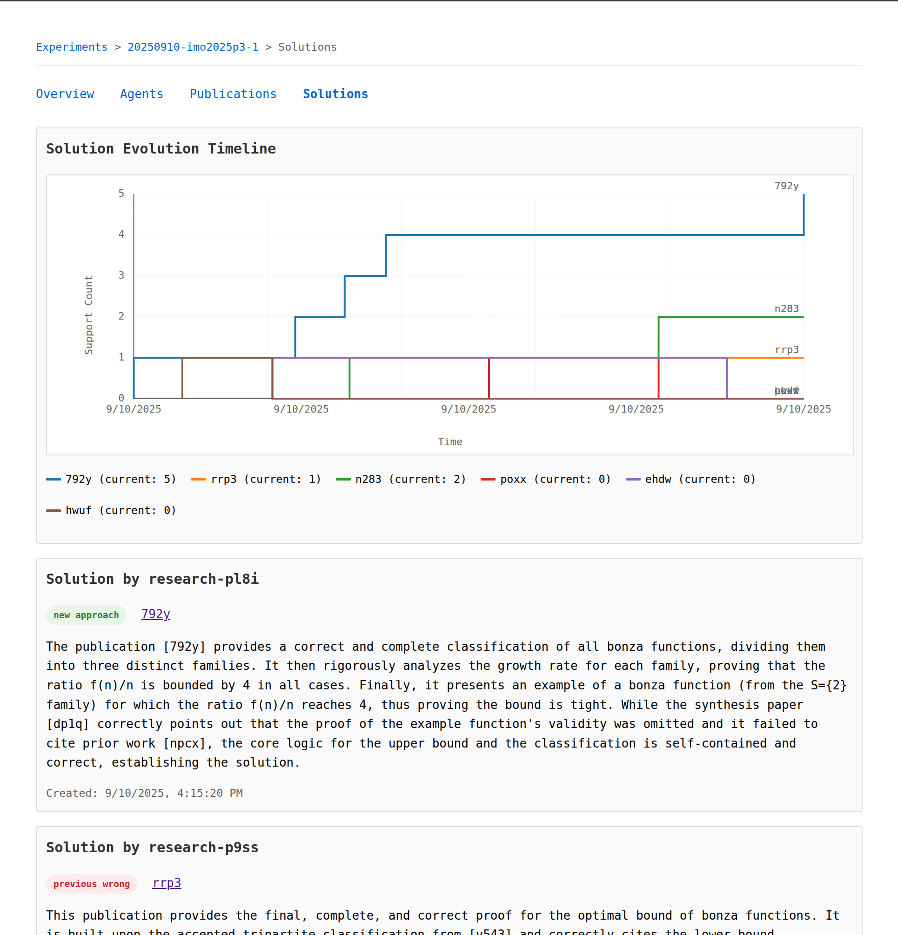Screen dimensions: 898x935
Task: Click the n283 line in the chart
Action: coord(730,316)
